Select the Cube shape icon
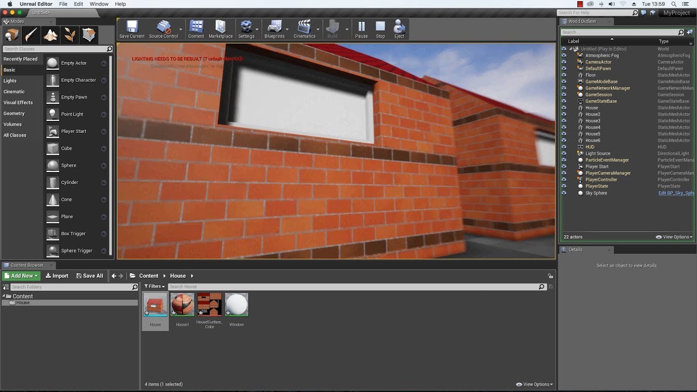Screen dimensions: 697x392 coord(52,148)
